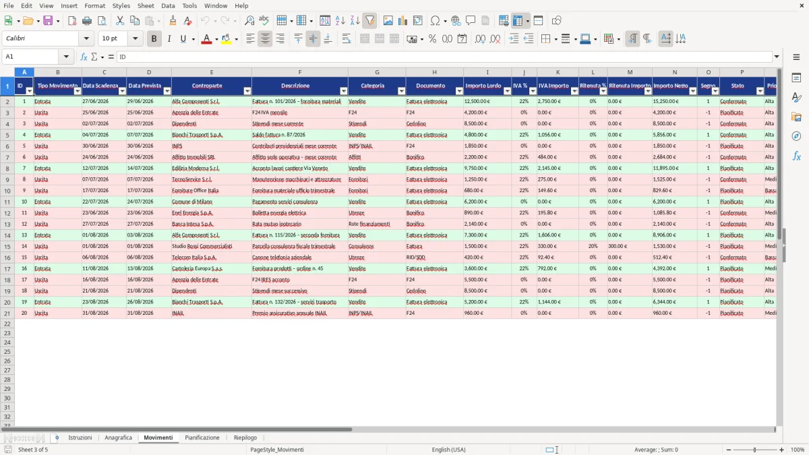
Task: Click the Sort Ascending icon
Action: pyautogui.click(x=340, y=21)
